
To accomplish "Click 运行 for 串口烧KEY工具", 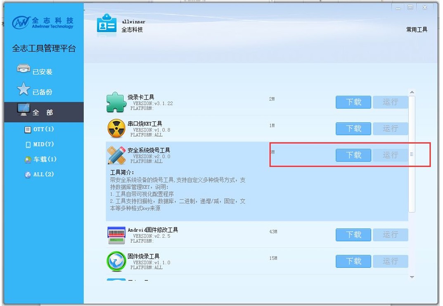I will click(x=391, y=128).
